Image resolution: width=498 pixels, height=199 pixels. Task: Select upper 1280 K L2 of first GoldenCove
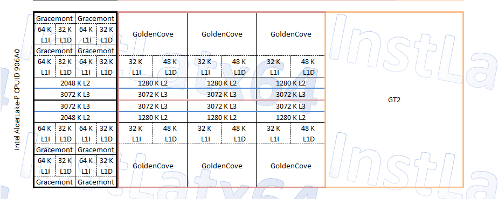(x=153, y=83)
